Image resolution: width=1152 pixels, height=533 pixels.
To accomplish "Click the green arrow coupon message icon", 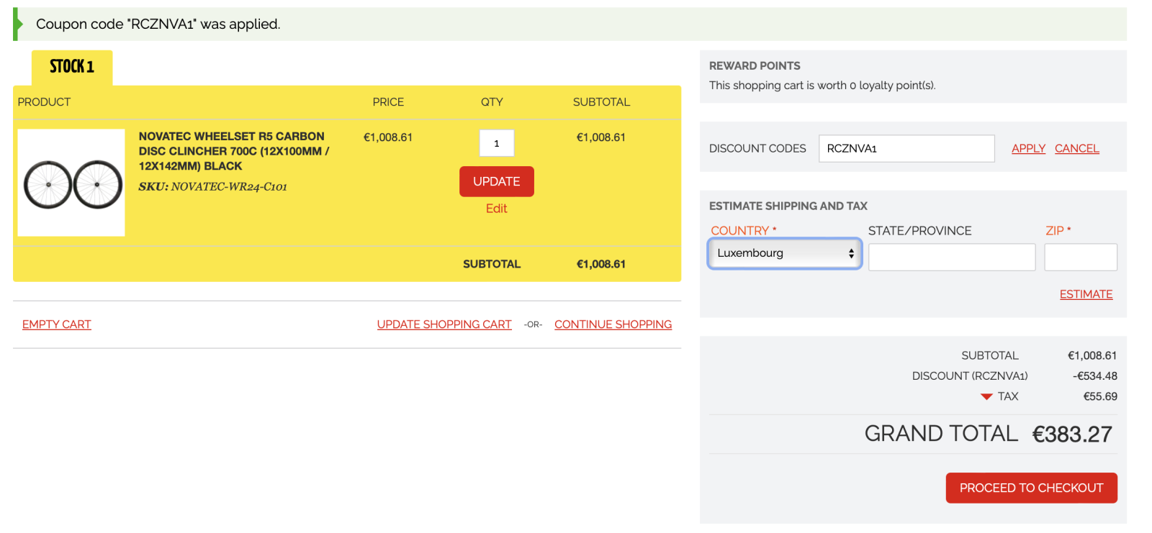I will click(18, 24).
